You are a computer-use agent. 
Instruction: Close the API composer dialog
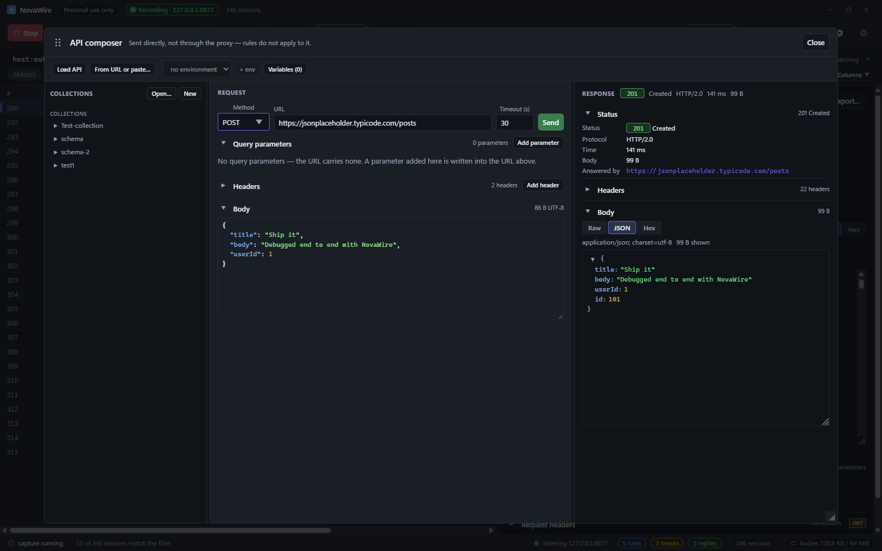tap(816, 42)
